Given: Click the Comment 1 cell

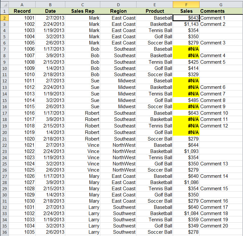Looking at the screenshot, I should pyautogui.click(x=221, y=18).
